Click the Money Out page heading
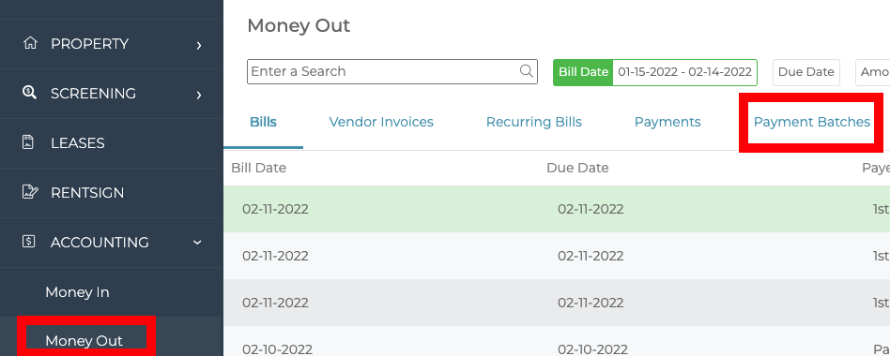The image size is (890, 356). tap(299, 25)
